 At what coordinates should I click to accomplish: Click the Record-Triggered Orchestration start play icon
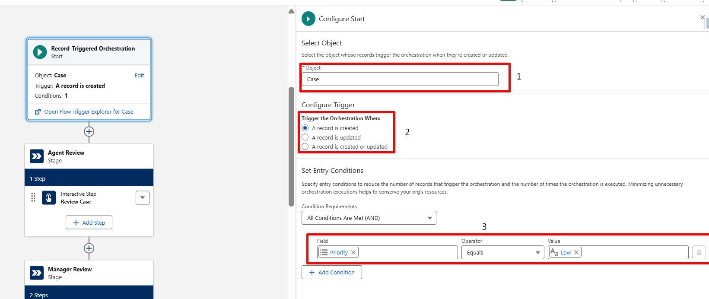40,52
